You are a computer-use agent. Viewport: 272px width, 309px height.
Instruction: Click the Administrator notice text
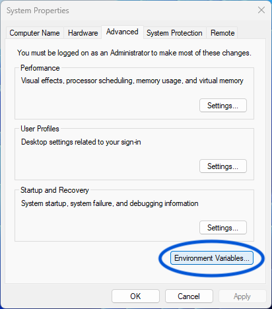tap(134, 53)
